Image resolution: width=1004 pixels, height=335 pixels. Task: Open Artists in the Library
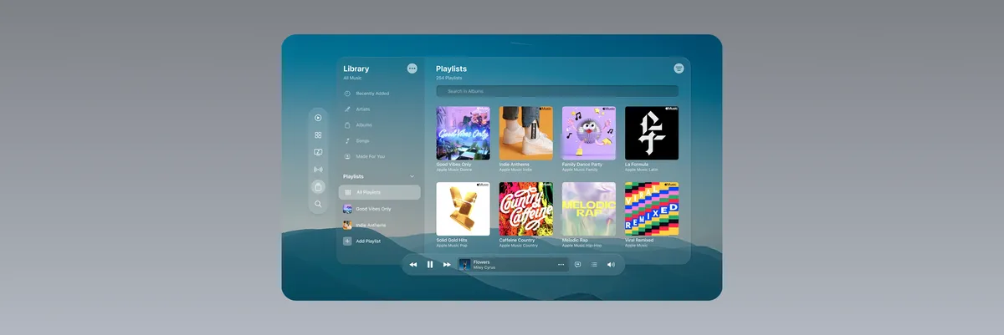[x=363, y=109]
